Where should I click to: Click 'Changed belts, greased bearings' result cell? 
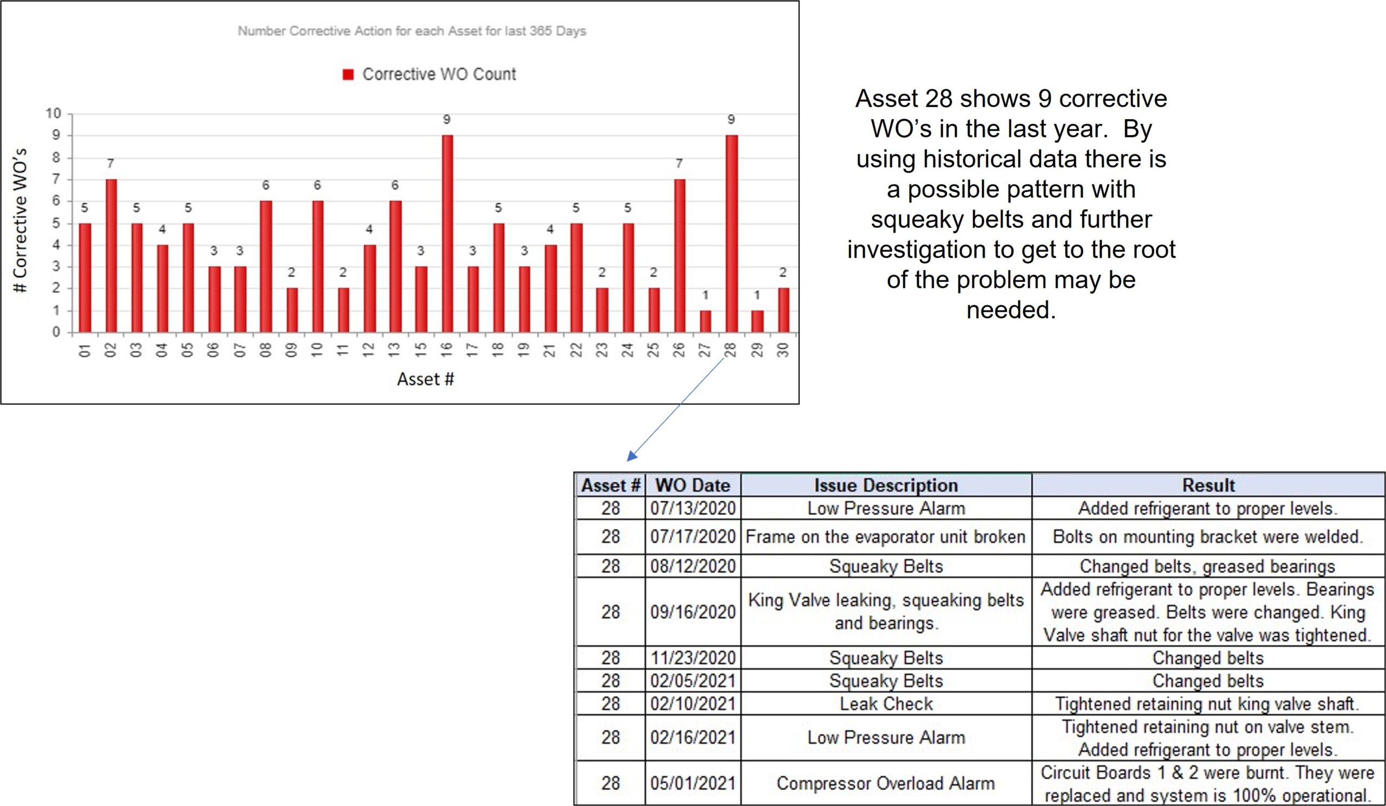[x=1208, y=566]
